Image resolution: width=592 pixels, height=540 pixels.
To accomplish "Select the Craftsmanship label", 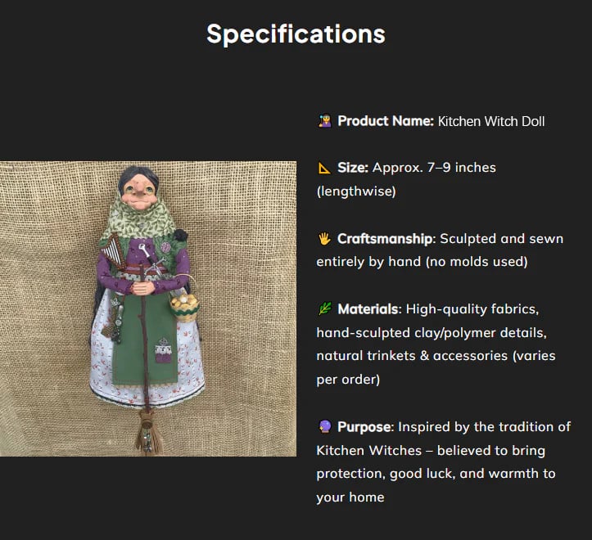I will tap(385, 239).
